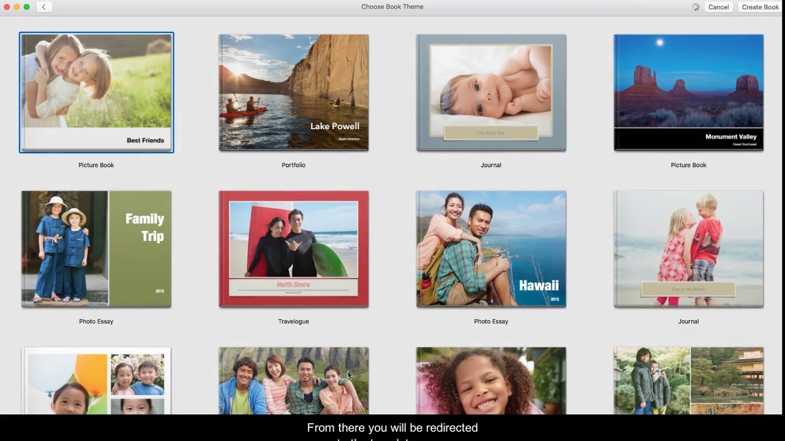Select the balloon kids collage theme
This screenshot has height=441, width=785.
(96, 381)
